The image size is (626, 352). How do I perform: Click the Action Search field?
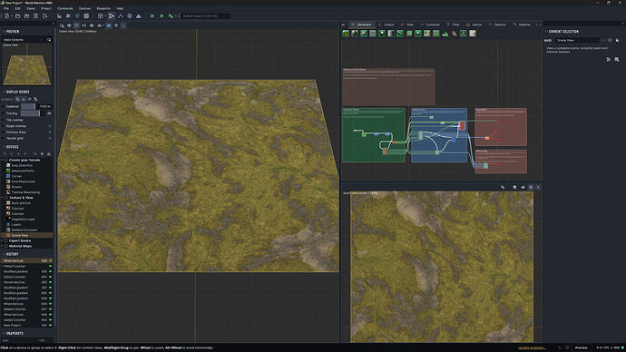[206, 16]
